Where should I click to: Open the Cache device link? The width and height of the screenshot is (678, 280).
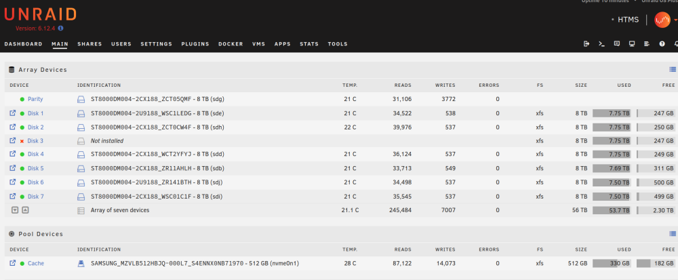[36, 263]
